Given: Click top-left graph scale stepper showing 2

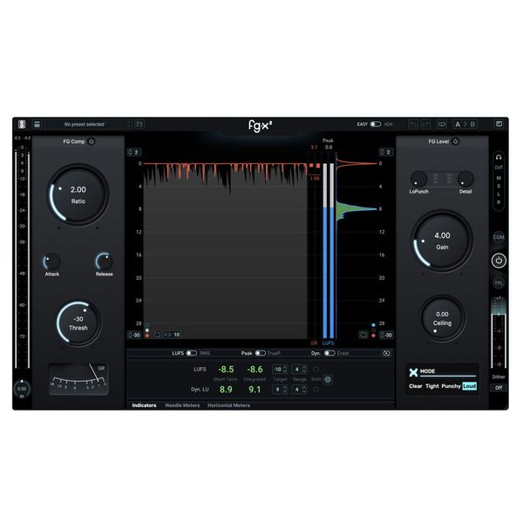Looking at the screenshot, I should tap(133, 152).
